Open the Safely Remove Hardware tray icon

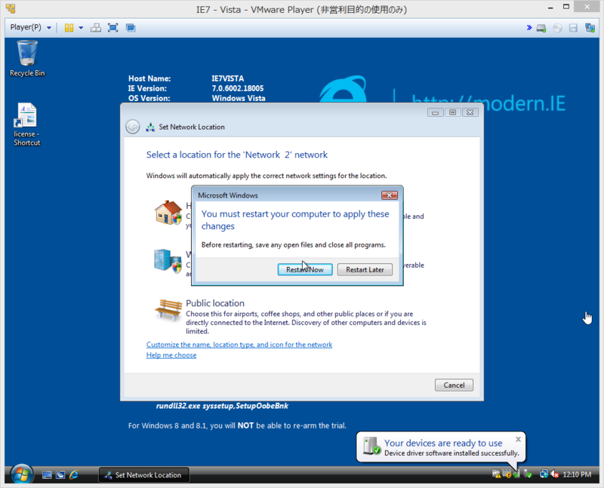(x=527, y=474)
